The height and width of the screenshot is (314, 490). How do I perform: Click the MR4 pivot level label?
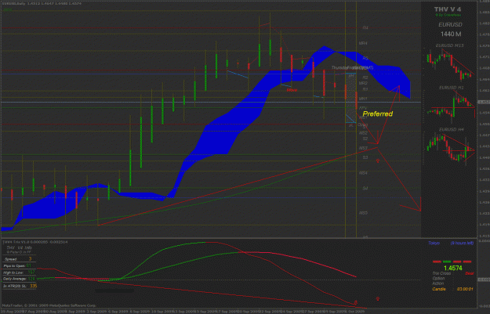363,43
